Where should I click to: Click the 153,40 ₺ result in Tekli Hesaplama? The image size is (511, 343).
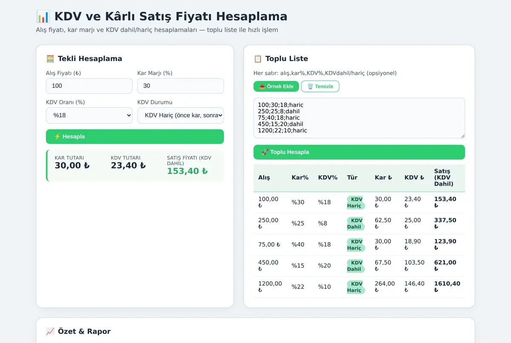[x=187, y=171]
